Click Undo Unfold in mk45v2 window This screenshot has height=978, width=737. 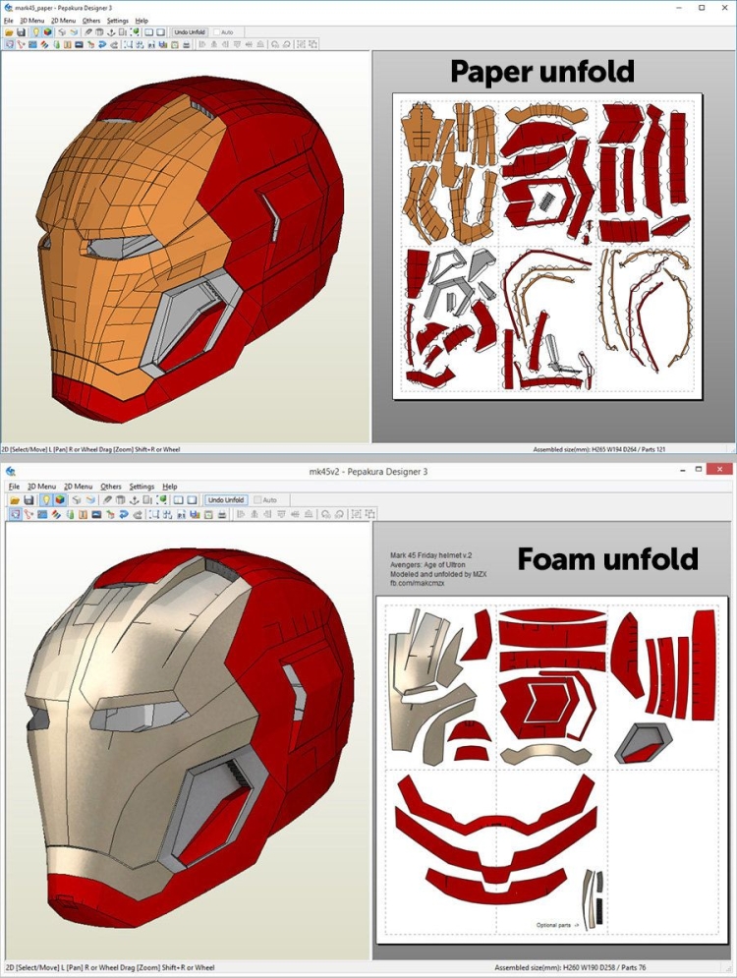point(226,499)
